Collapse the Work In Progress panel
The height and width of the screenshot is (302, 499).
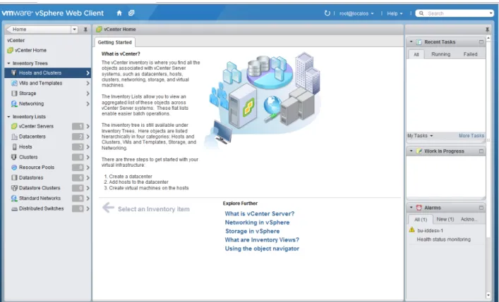tap(411, 151)
